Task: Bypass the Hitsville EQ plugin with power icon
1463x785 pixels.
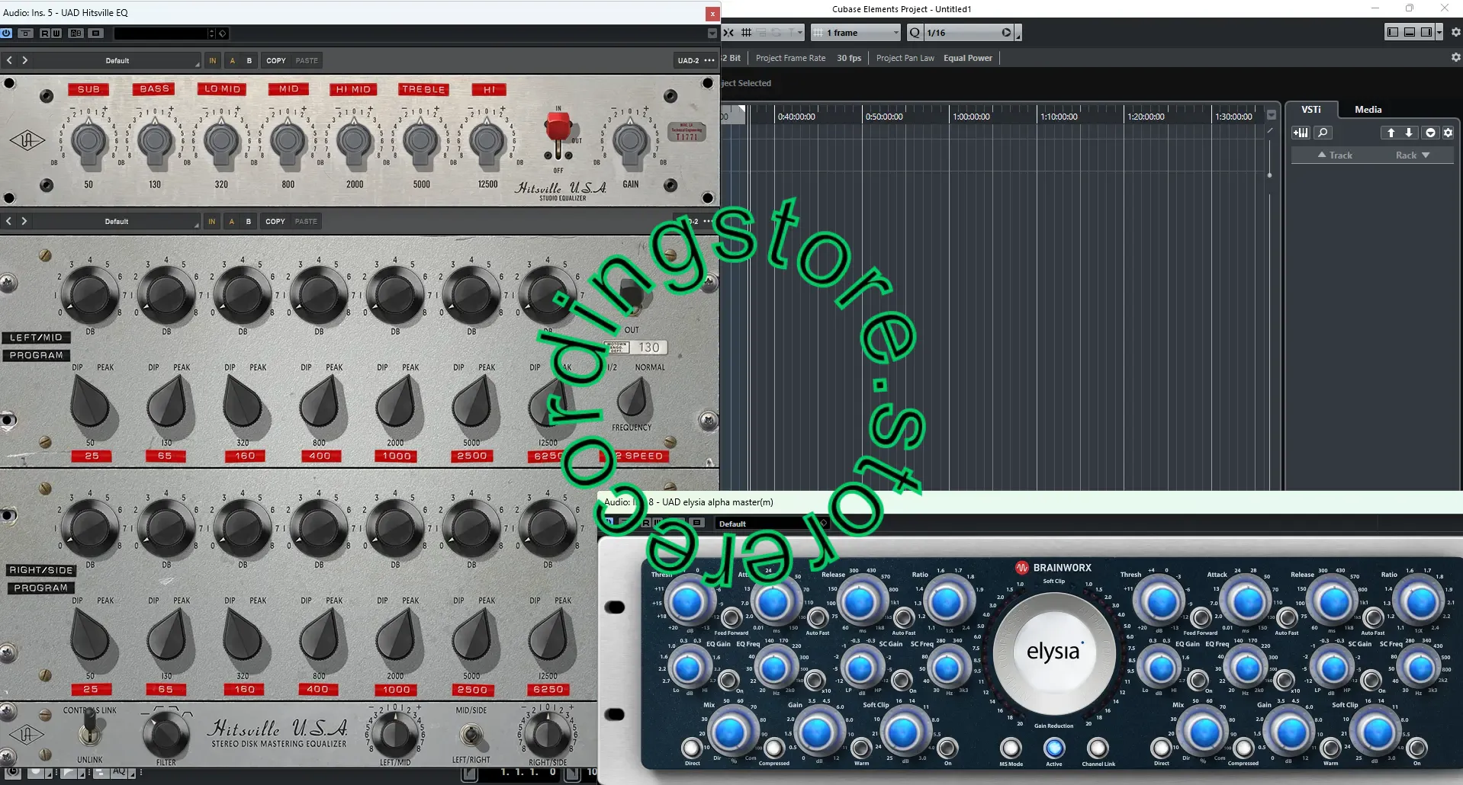Action: click(x=6, y=33)
